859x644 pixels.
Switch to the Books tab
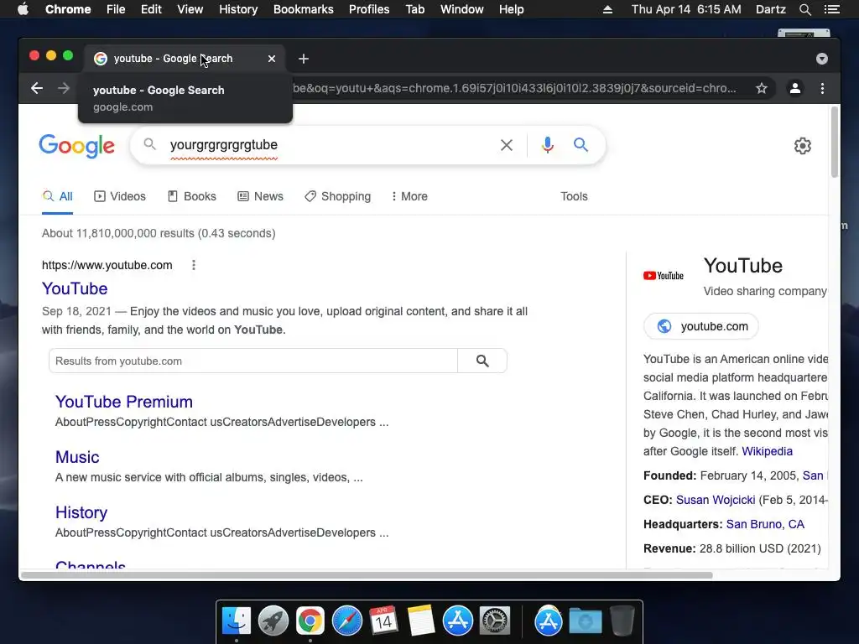[x=192, y=196]
